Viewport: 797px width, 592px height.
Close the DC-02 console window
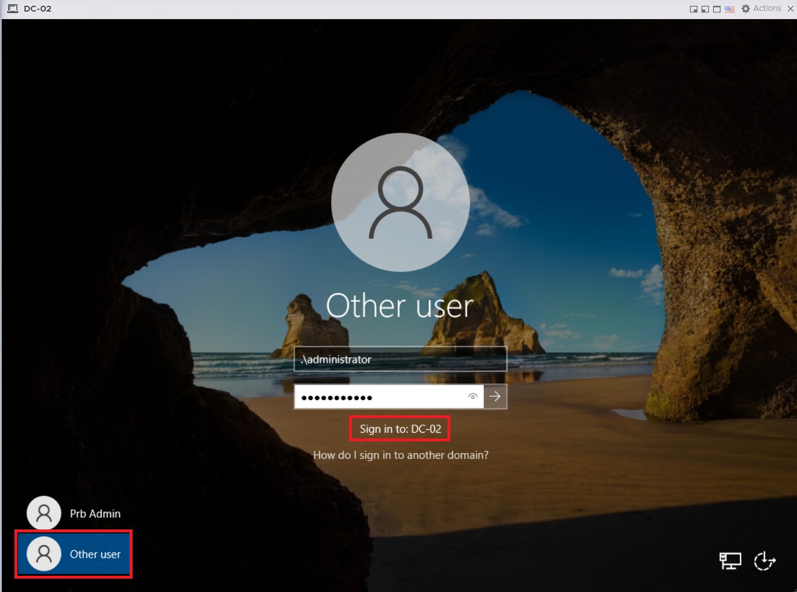tap(790, 9)
